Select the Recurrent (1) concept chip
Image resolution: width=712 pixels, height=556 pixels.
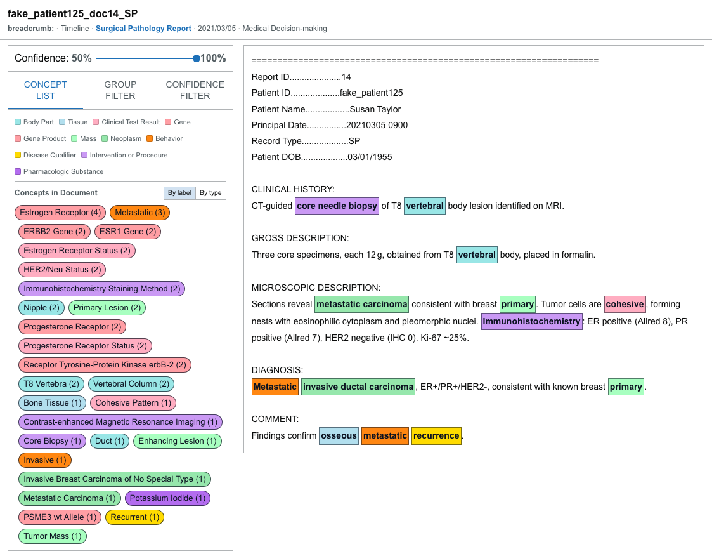pyautogui.click(x=135, y=518)
